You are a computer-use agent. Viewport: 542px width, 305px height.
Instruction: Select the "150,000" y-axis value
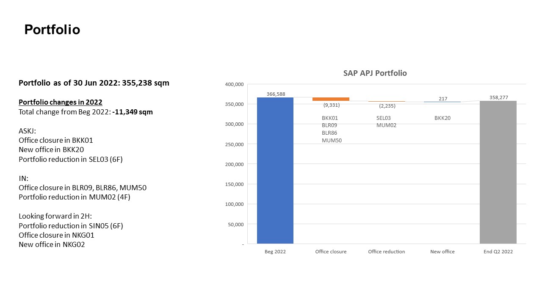234,184
